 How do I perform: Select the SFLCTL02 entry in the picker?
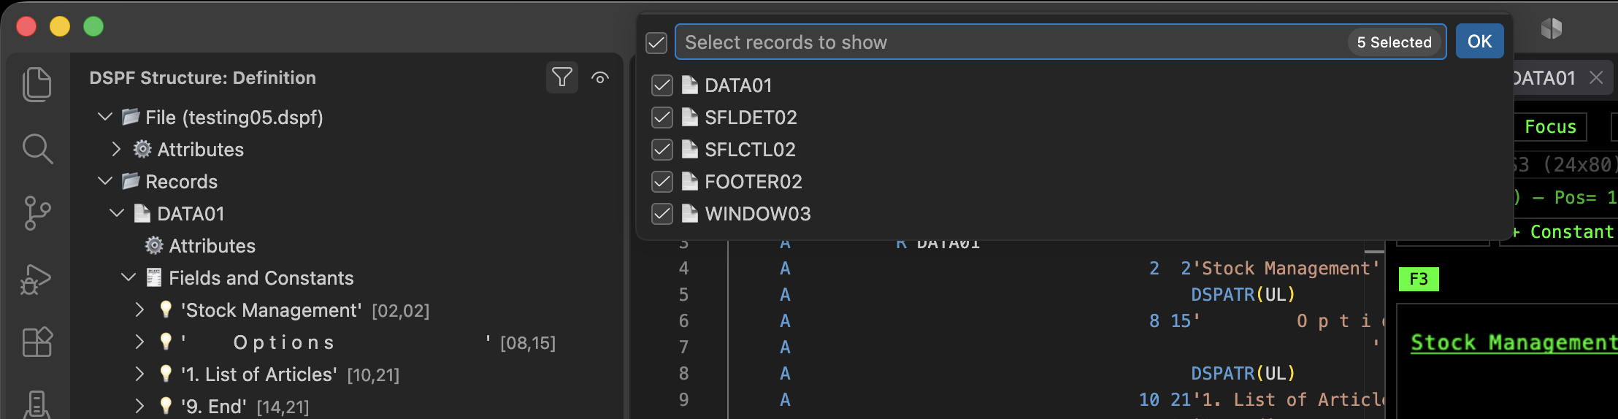pos(1073,150)
